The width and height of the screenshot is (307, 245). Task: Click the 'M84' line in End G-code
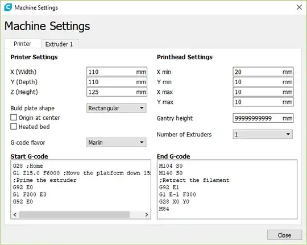click(164, 209)
